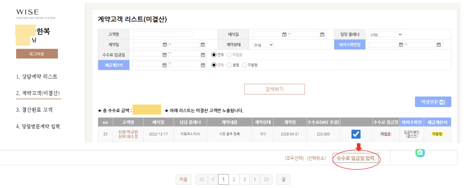The image size is (466, 188).
Task: Click the 엑셀변환 export button
Action: click(433, 102)
